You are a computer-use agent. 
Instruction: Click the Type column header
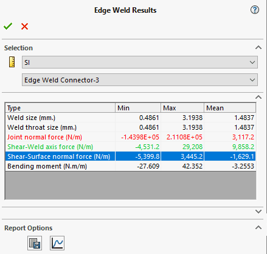tap(60, 108)
